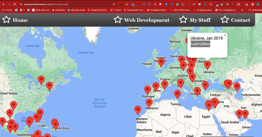The height and width of the screenshot is (137, 262).
Task: Click the map pin on Romania
Action: click(192, 78)
